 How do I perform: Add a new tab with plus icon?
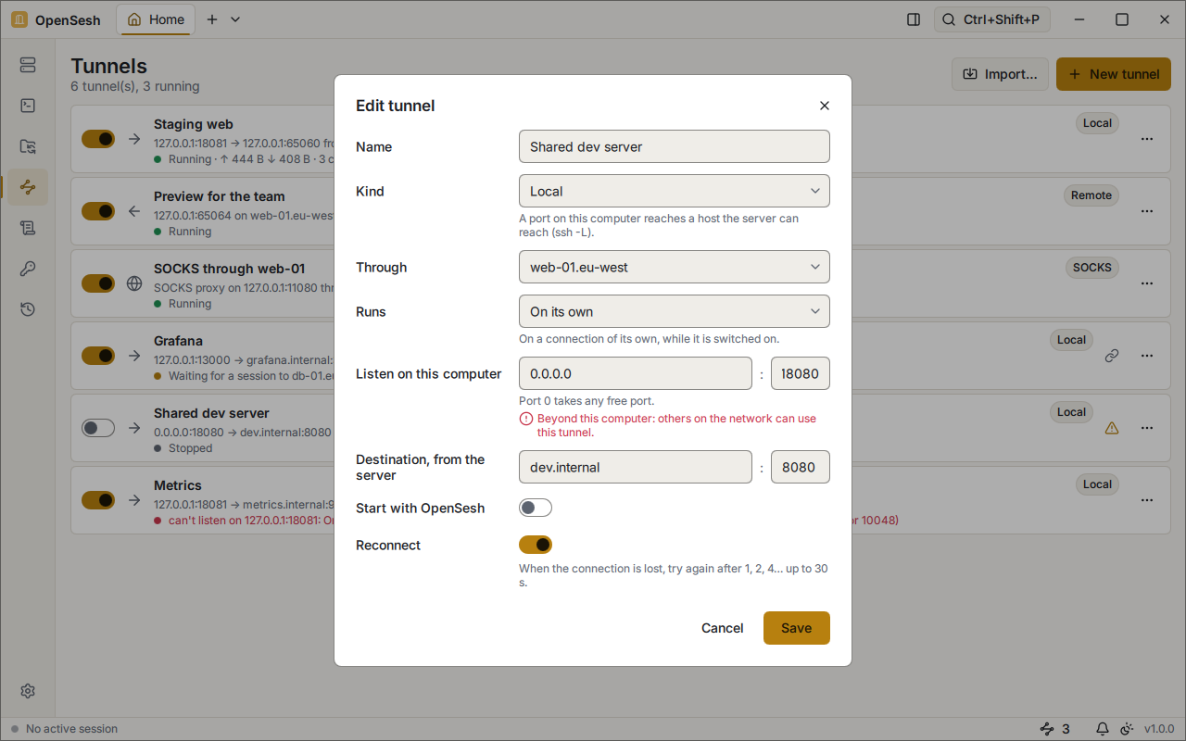click(212, 19)
